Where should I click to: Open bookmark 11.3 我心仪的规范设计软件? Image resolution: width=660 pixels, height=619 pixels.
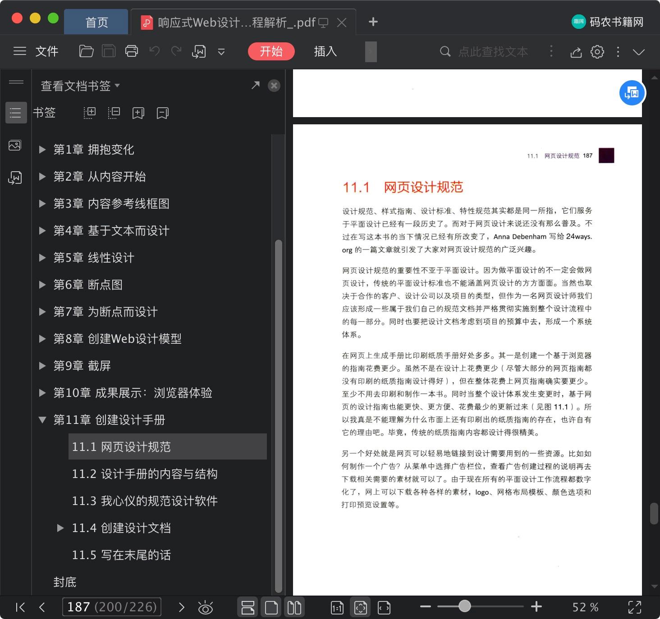145,501
